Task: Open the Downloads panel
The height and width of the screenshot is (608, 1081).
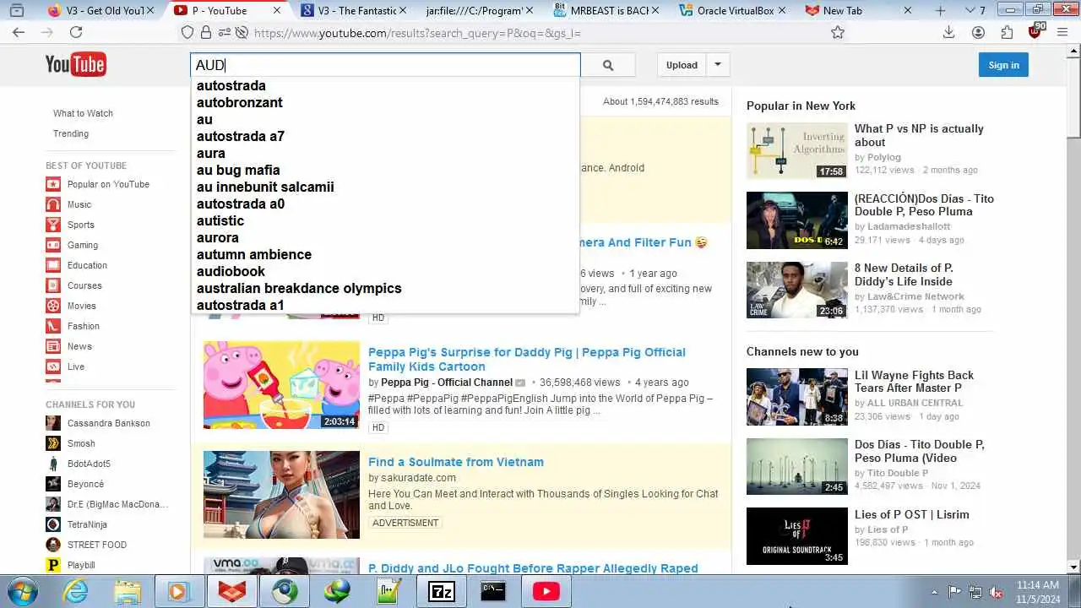Action: (949, 32)
